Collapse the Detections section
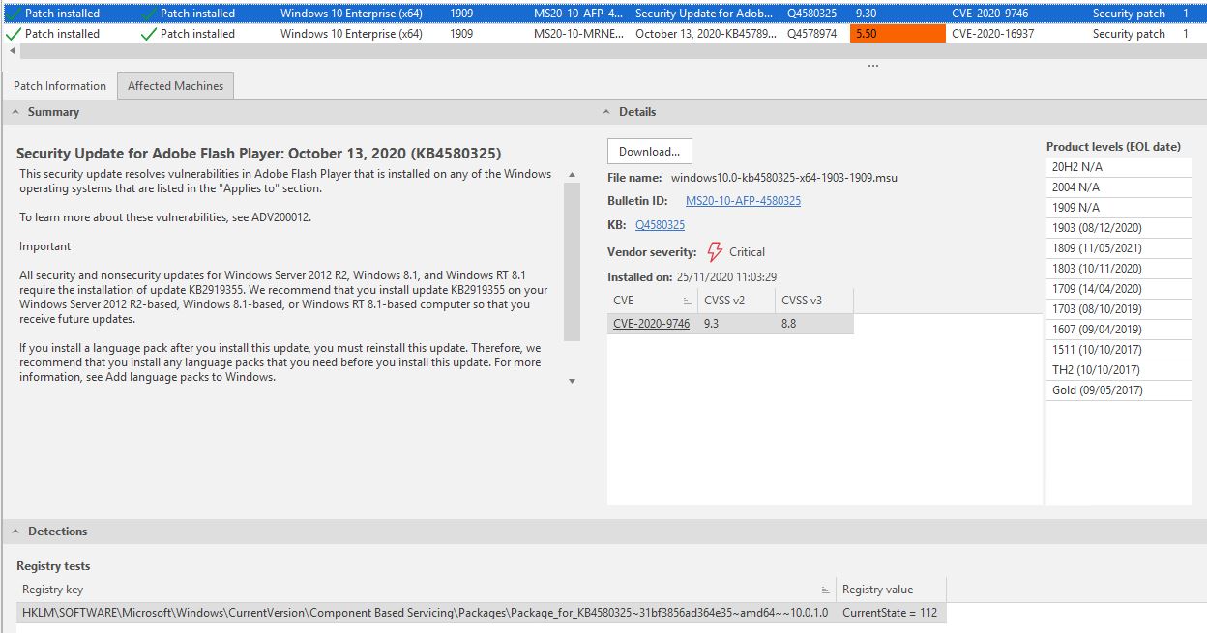This screenshot has height=633, width=1207. (16, 532)
